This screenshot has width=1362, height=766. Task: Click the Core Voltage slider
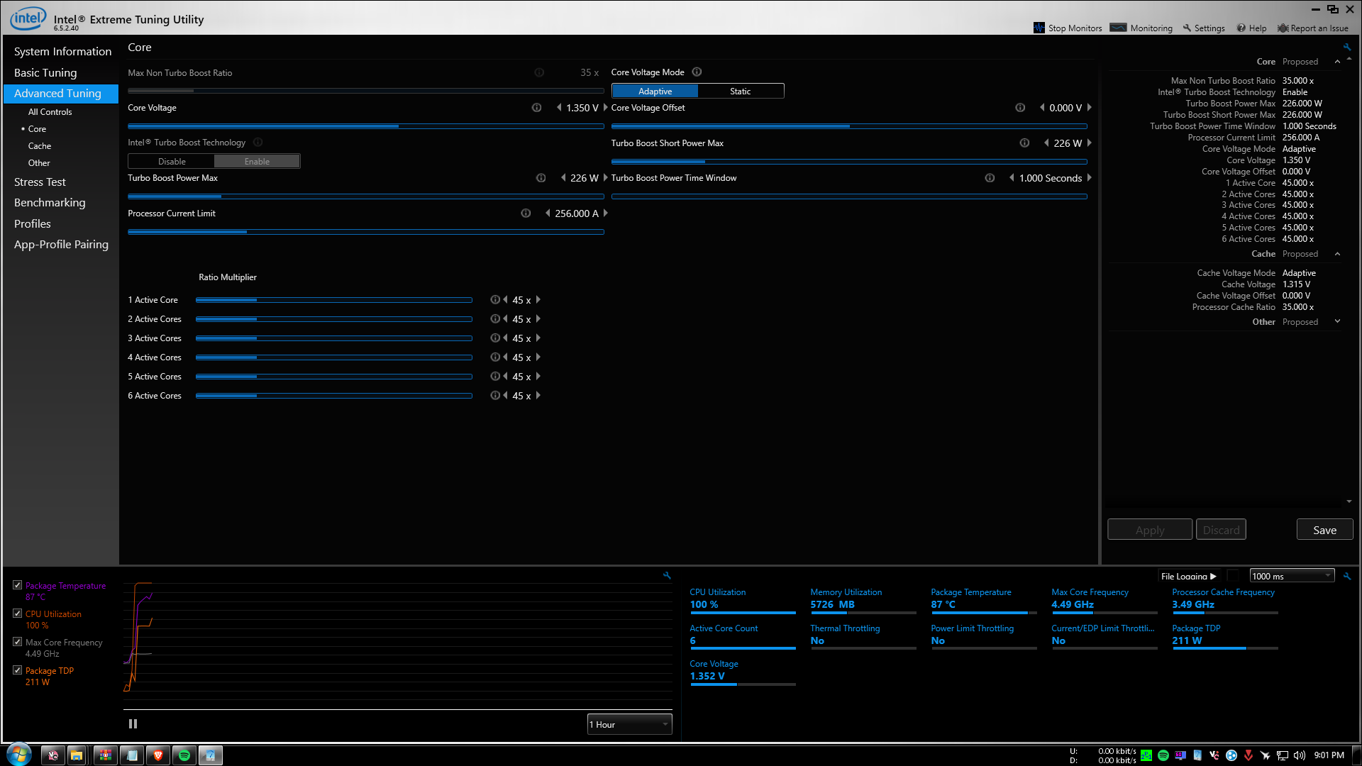point(366,126)
